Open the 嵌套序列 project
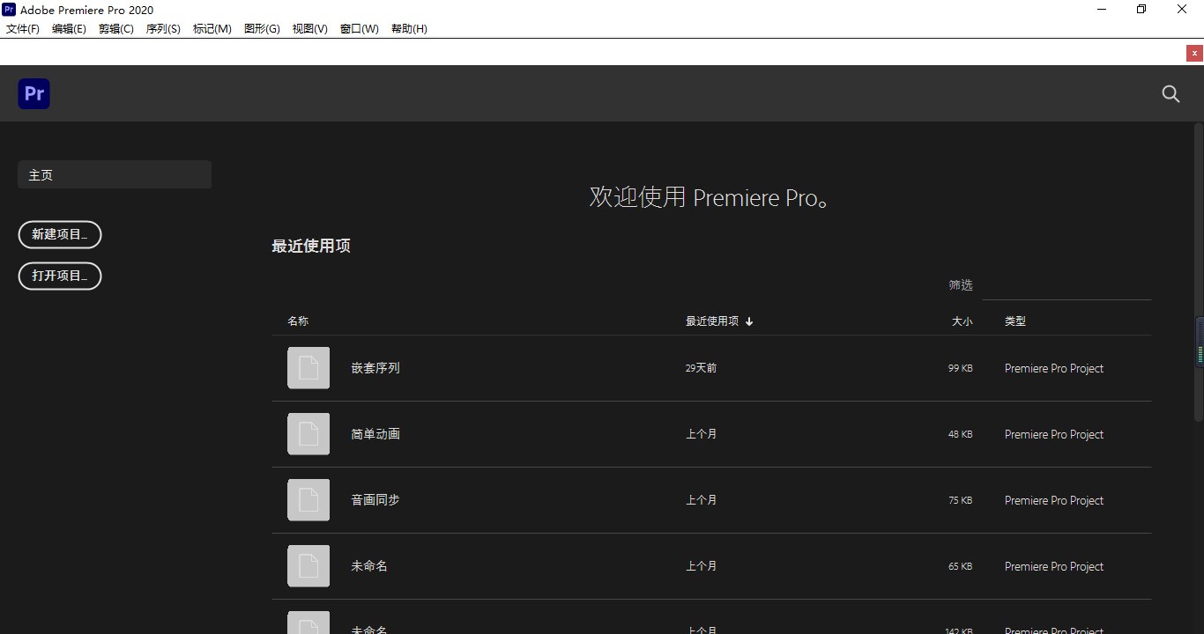 coord(375,368)
